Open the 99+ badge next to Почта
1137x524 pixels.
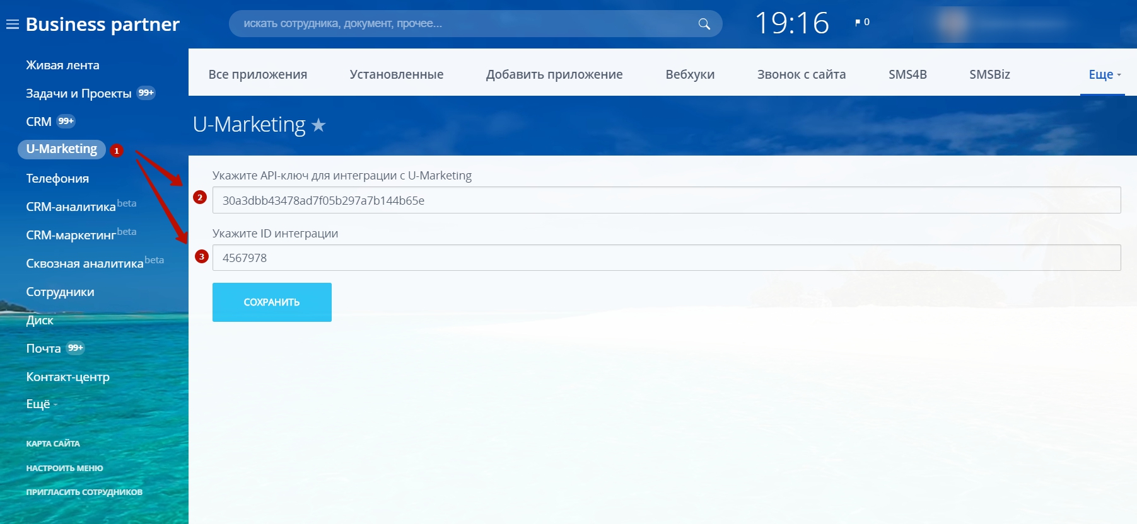click(x=75, y=348)
